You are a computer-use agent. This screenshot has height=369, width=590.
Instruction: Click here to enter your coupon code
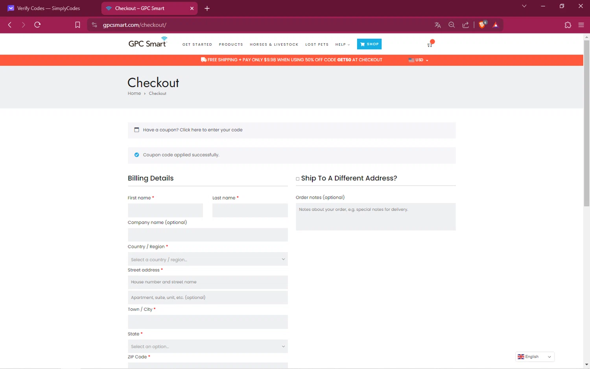click(211, 130)
